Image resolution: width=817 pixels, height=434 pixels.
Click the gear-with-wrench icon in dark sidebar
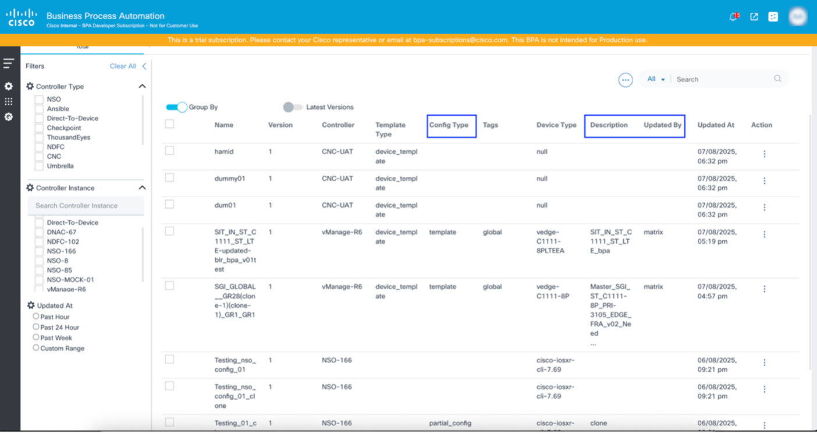tap(9, 117)
